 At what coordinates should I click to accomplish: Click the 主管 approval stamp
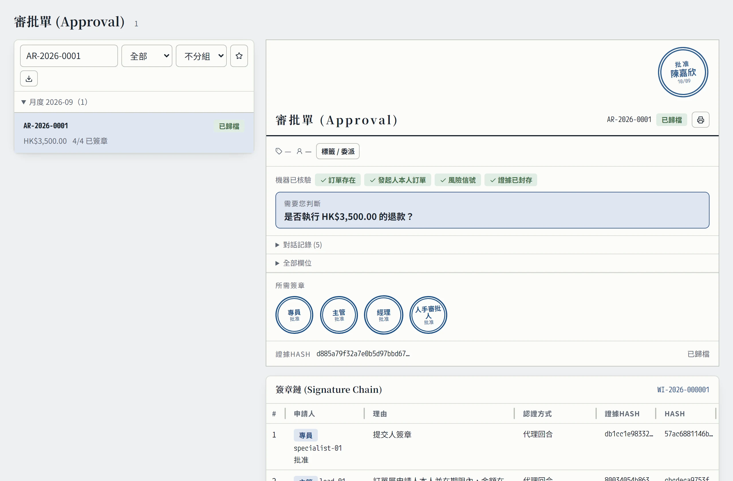click(339, 315)
